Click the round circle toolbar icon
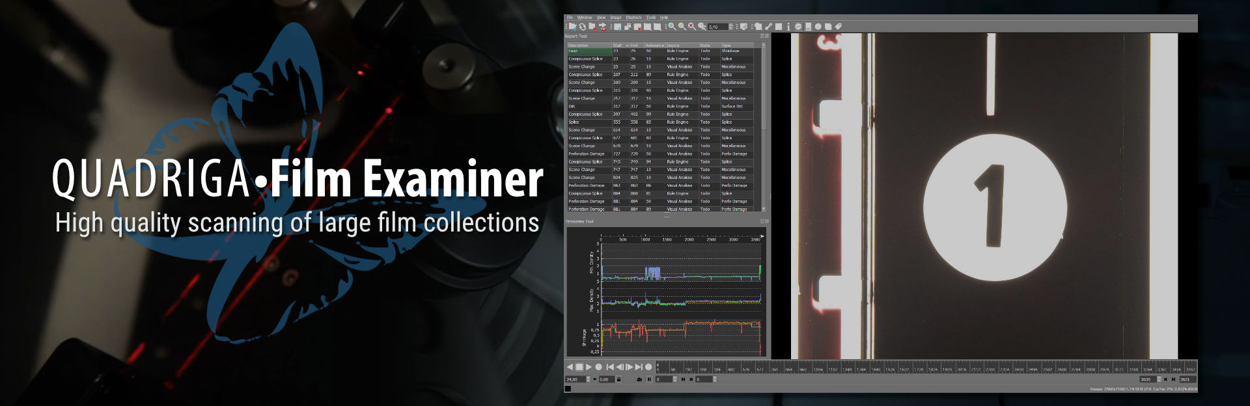Viewport: 1250px width, 406px height. [x=818, y=27]
